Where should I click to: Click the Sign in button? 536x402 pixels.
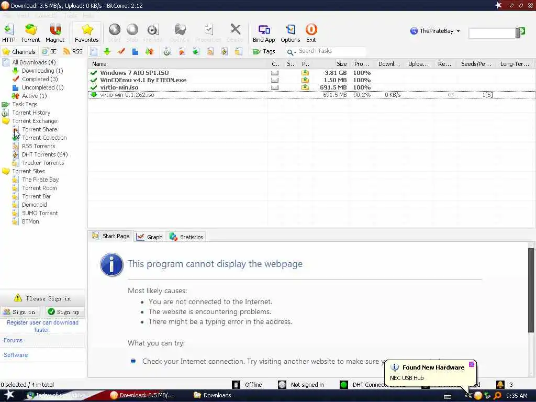pos(20,312)
